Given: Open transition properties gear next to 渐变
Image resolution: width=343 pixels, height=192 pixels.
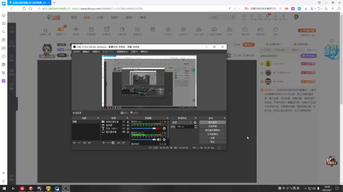Looking at the screenshot, I should pos(195,122).
